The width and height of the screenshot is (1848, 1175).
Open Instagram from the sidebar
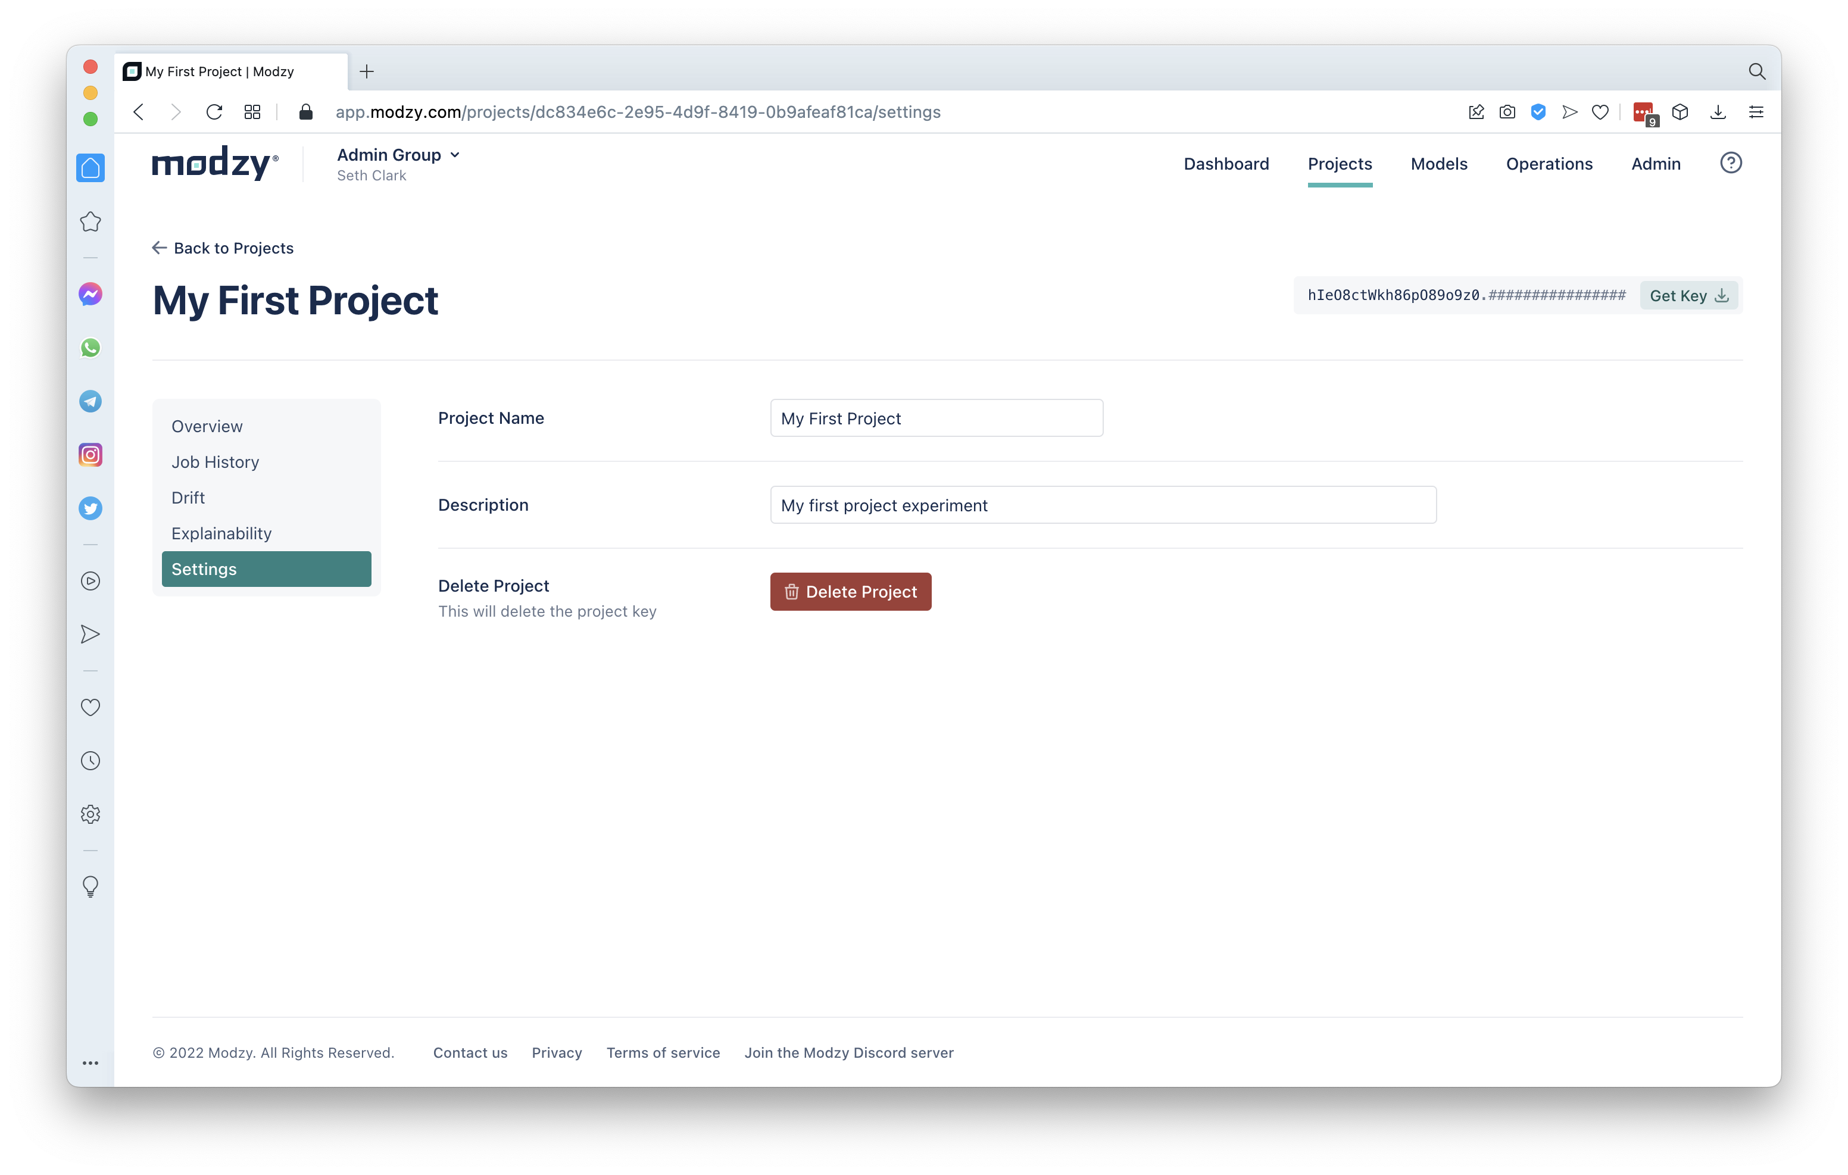tap(90, 455)
